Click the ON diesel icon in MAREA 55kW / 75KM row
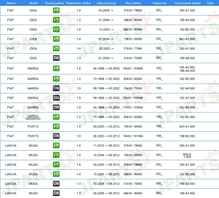 [56, 88]
